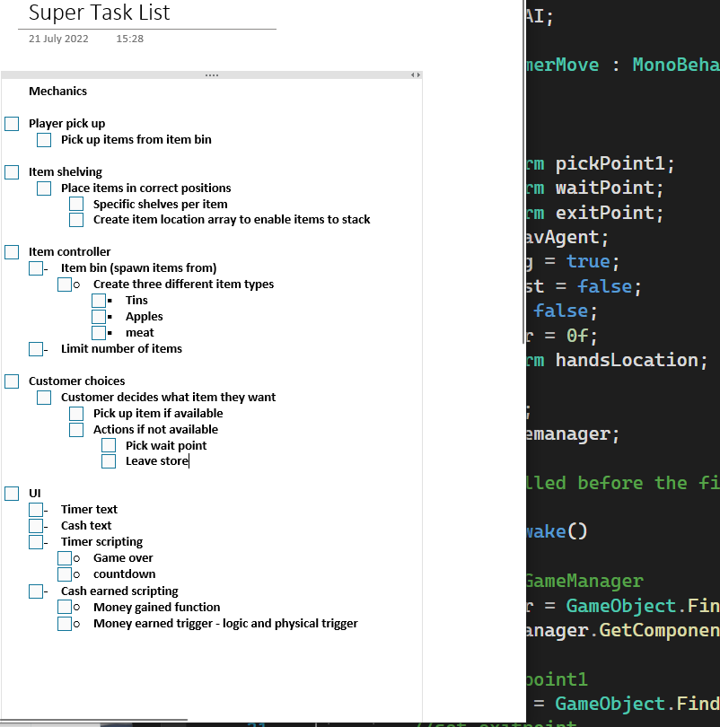The height and width of the screenshot is (727, 720).
Task: Click the page date '21 July 2022'
Action: 58,39
